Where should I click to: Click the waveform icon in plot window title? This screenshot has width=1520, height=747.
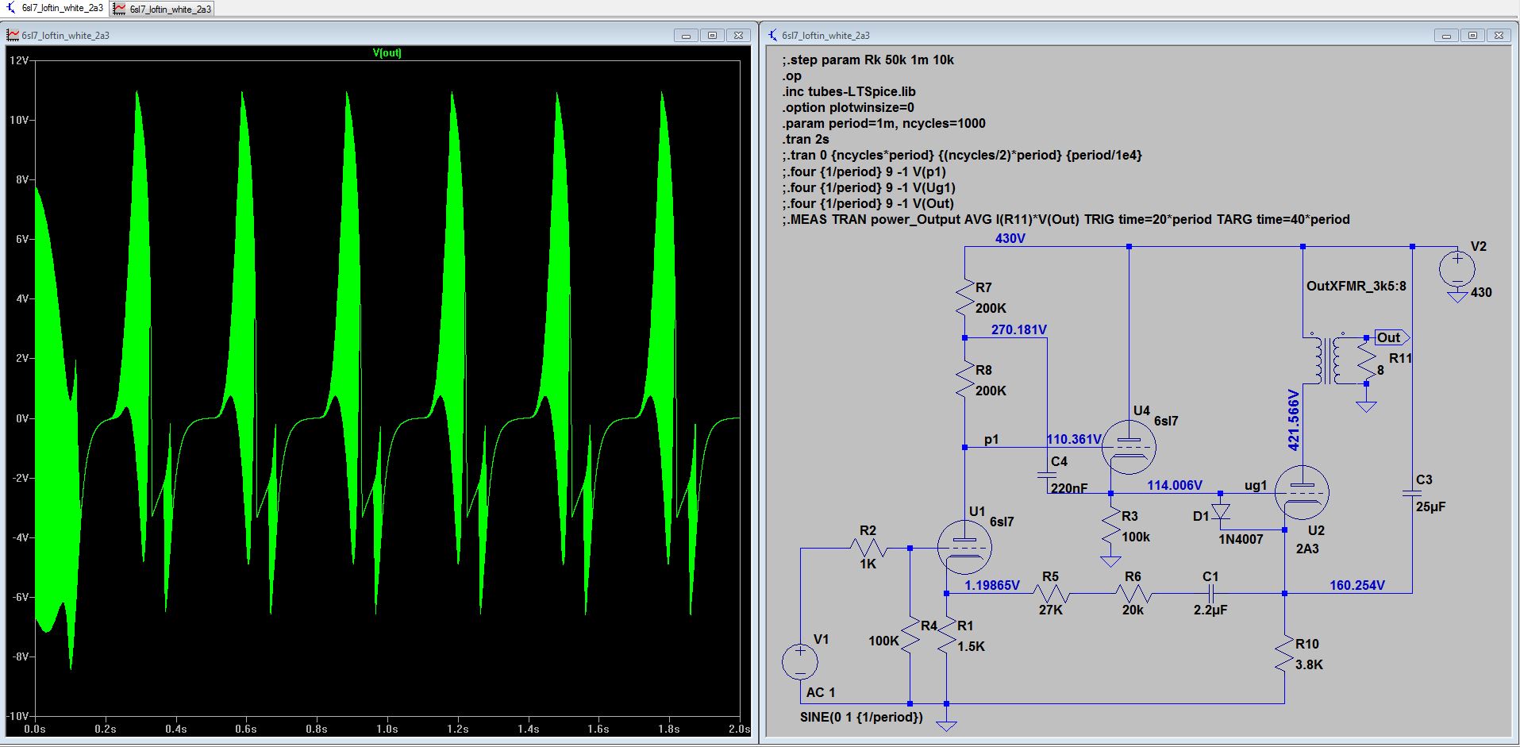point(13,35)
